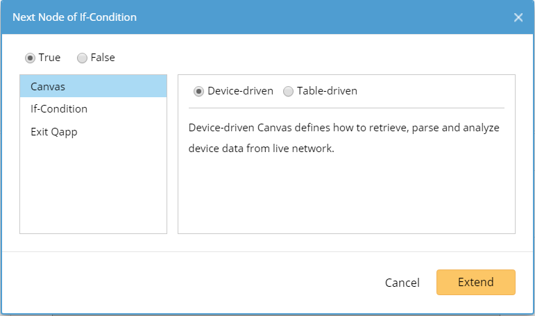Click empty space below Exit Qapp in list
This screenshot has height=316, width=535.
[93, 188]
